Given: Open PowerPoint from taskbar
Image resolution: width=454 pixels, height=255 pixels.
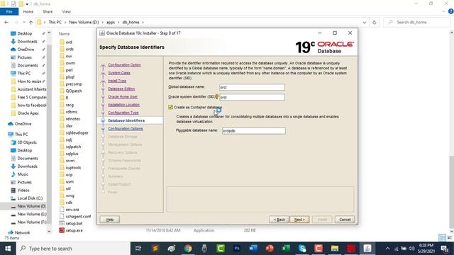Looking at the screenshot, I should click(x=270, y=249).
